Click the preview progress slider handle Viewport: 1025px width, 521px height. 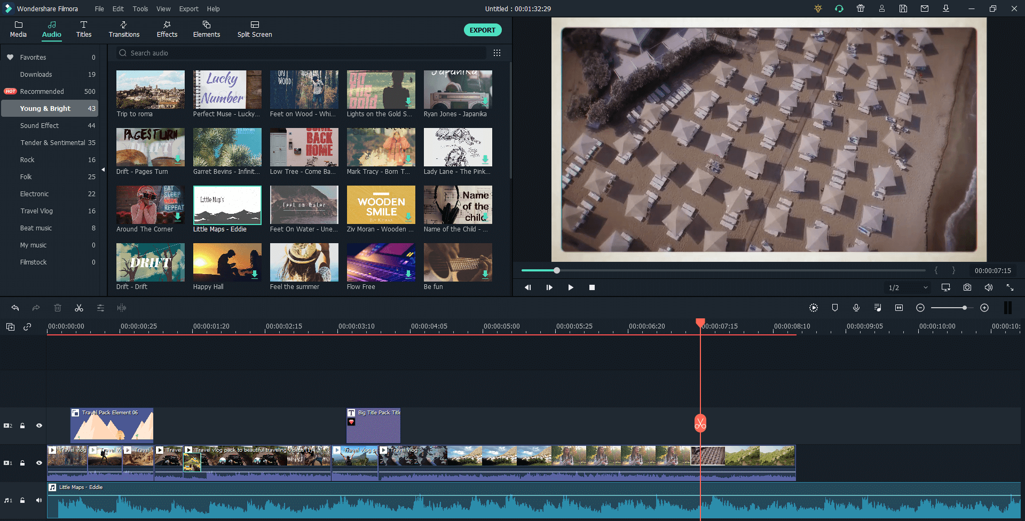click(x=557, y=270)
